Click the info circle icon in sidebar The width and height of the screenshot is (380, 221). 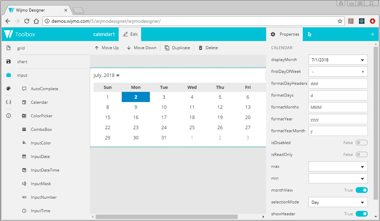tap(9, 116)
